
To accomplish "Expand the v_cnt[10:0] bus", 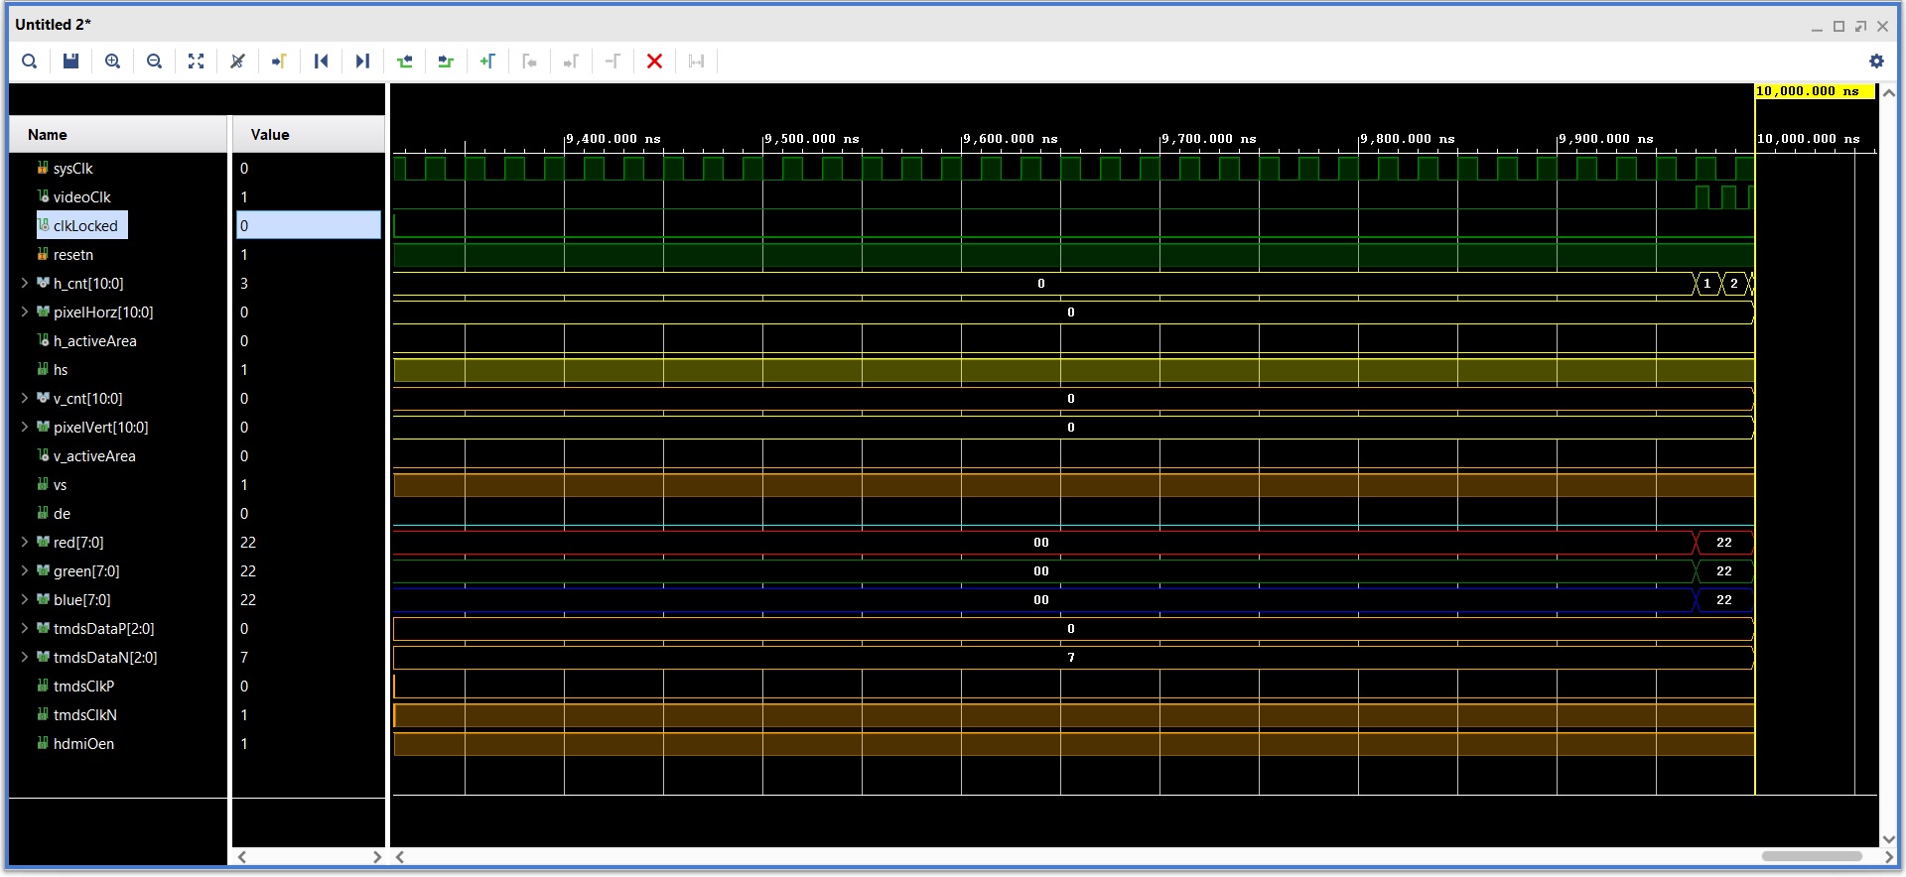I will click(x=25, y=399).
